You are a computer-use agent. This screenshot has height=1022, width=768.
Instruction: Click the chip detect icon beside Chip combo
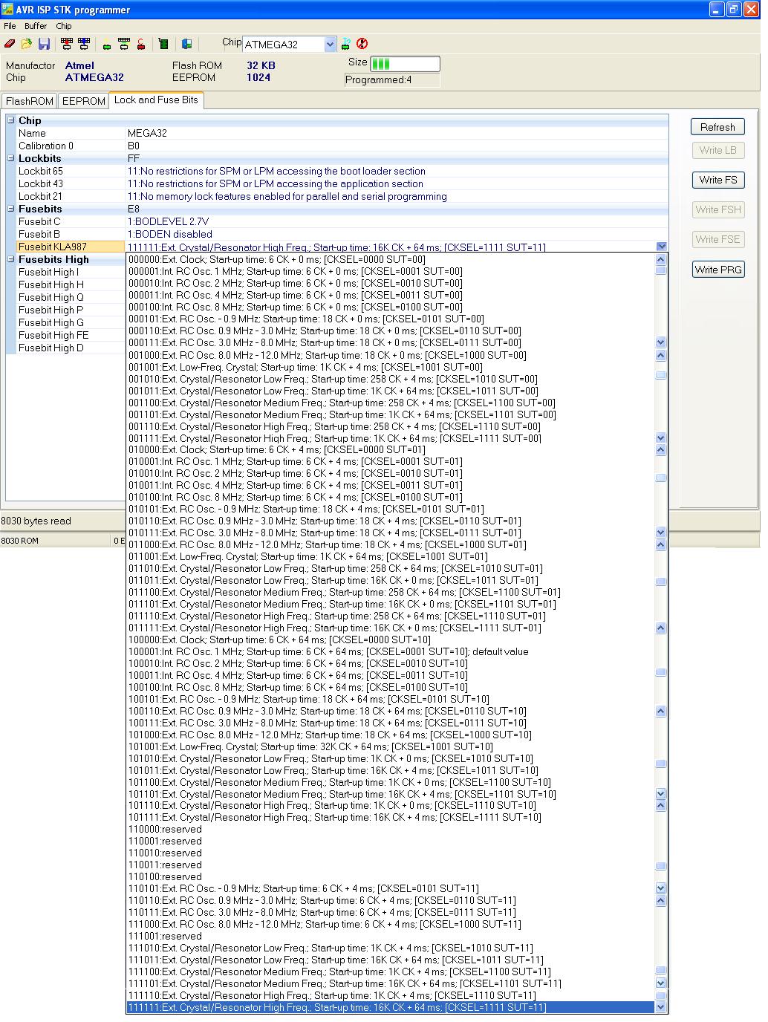click(346, 44)
